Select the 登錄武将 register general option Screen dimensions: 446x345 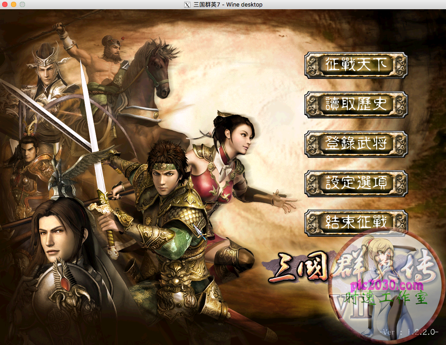pos(356,144)
